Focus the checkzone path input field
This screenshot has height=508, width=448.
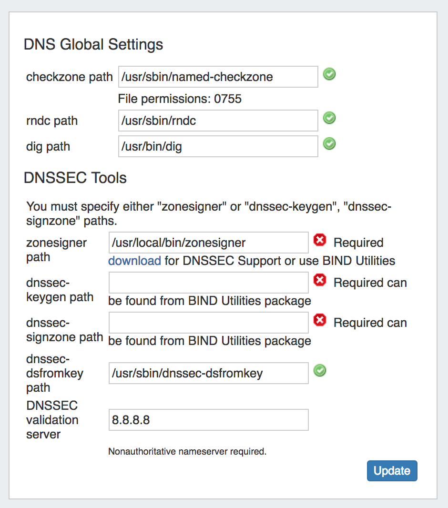pos(218,77)
